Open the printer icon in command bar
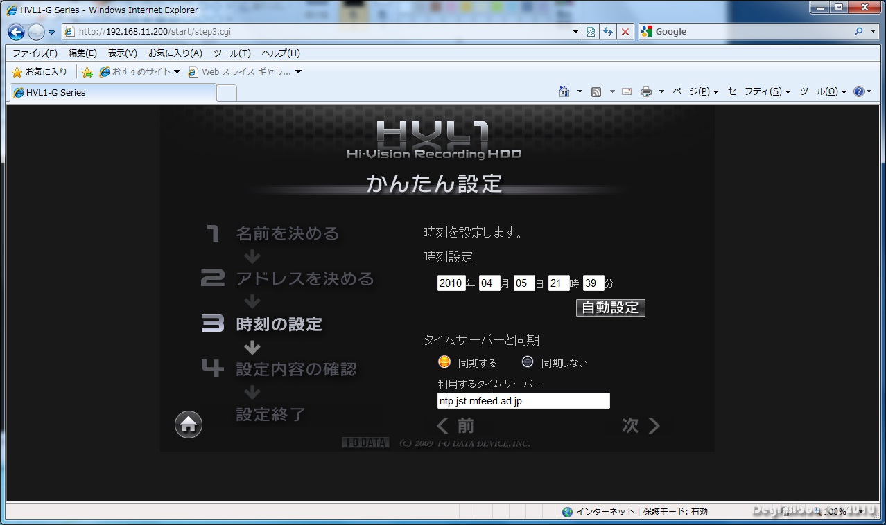The width and height of the screenshot is (886, 525). [x=646, y=91]
